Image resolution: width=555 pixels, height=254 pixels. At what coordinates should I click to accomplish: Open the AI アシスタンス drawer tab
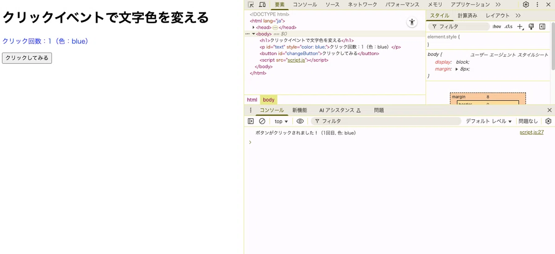(x=339, y=110)
